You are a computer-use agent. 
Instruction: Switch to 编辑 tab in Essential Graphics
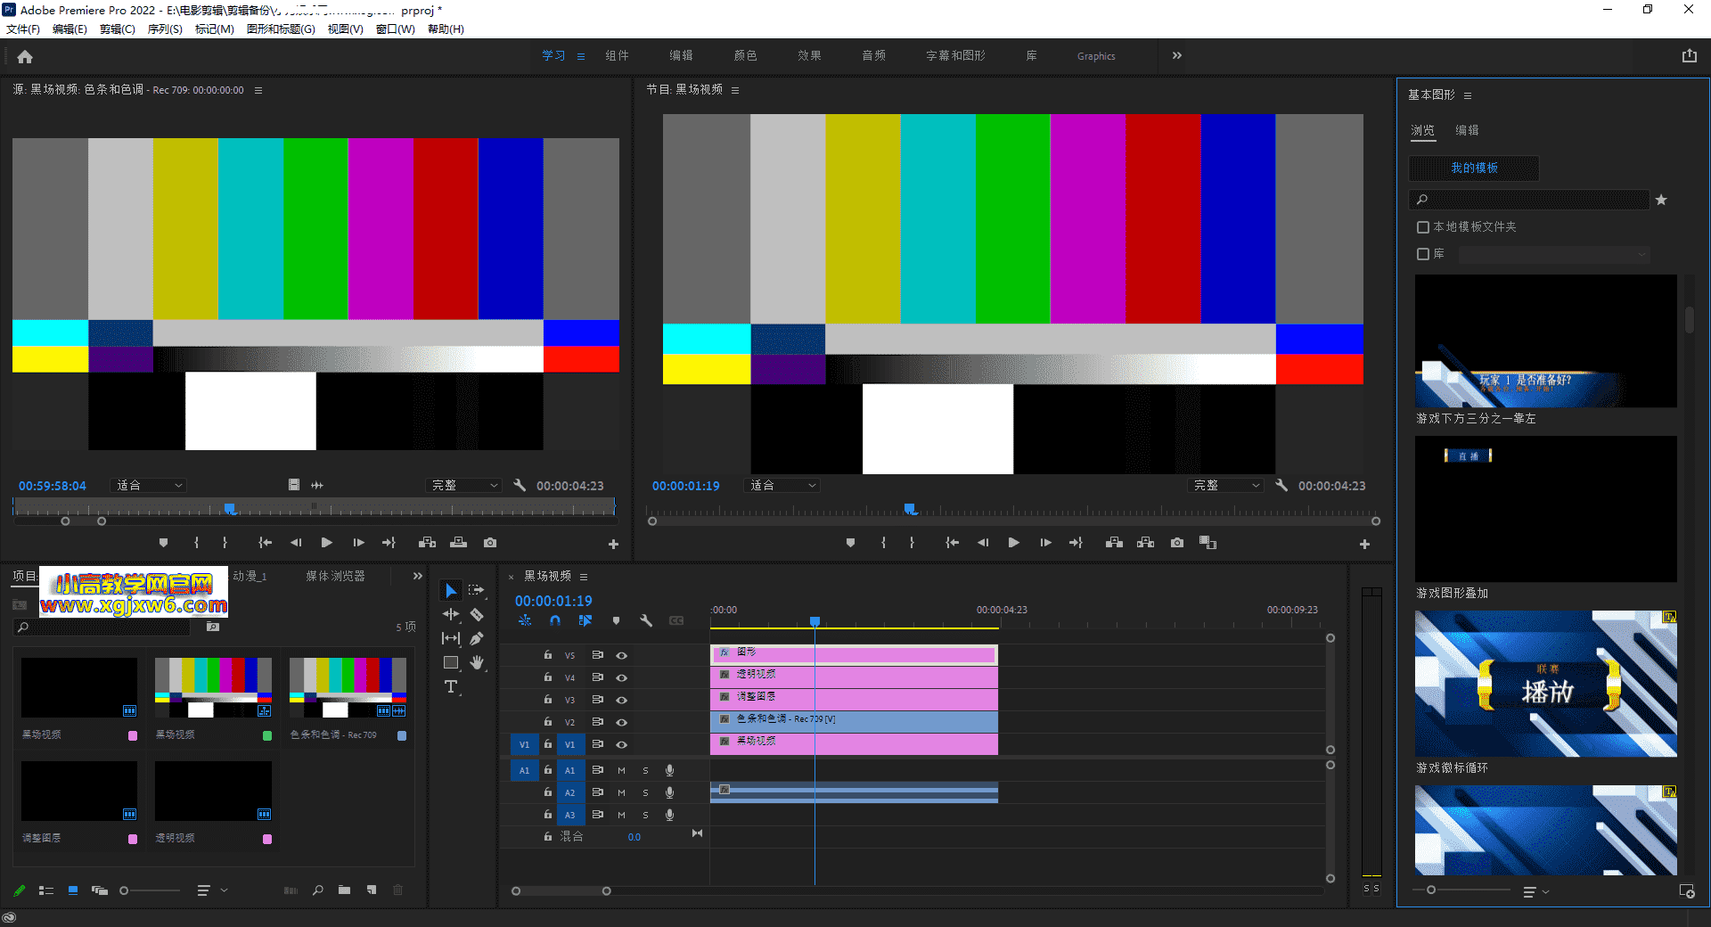pyautogui.click(x=1467, y=130)
